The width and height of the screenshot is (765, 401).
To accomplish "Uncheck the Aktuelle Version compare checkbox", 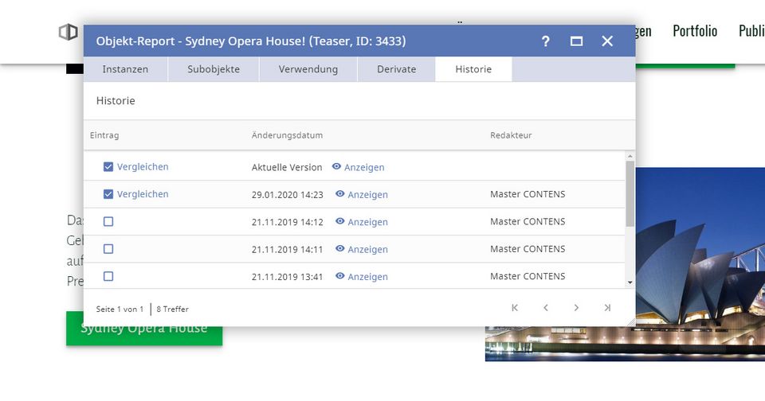I will (108, 167).
